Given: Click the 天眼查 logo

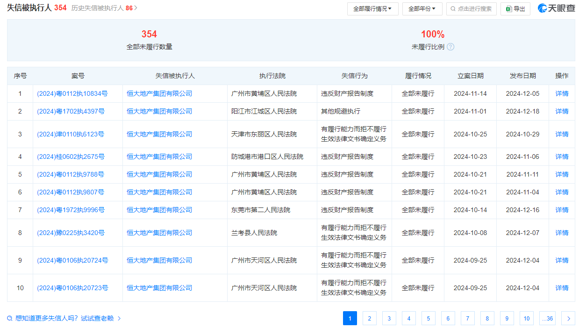Looking at the screenshot, I should [x=556, y=8].
